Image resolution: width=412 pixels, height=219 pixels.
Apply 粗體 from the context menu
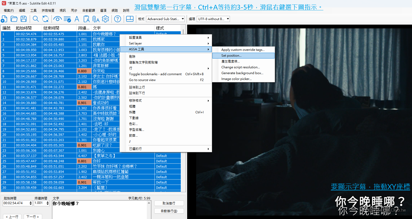pos(166,106)
